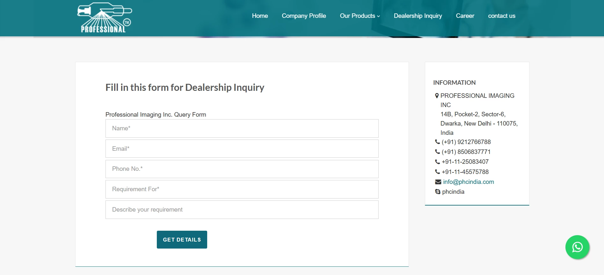Navigate to contact us page

pos(502,16)
